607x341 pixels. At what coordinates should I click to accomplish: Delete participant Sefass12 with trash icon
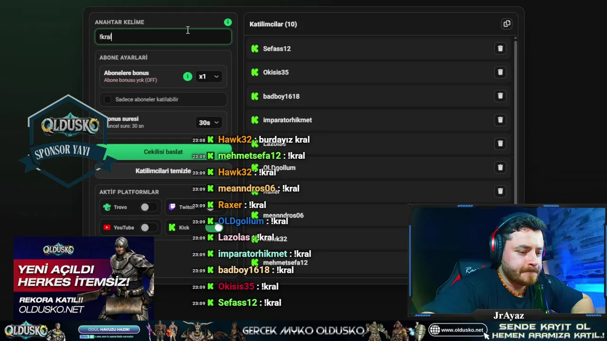coord(500,48)
